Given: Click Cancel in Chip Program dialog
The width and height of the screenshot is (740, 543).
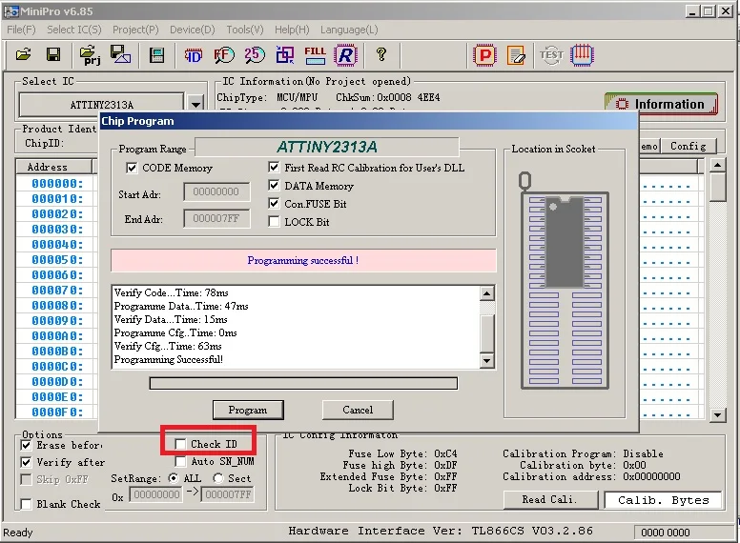Looking at the screenshot, I should 358,410.
